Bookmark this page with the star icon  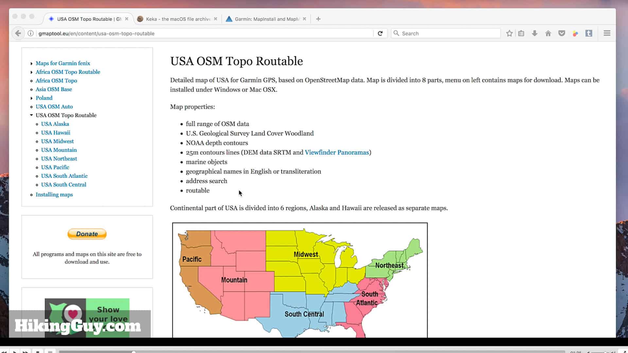509,33
